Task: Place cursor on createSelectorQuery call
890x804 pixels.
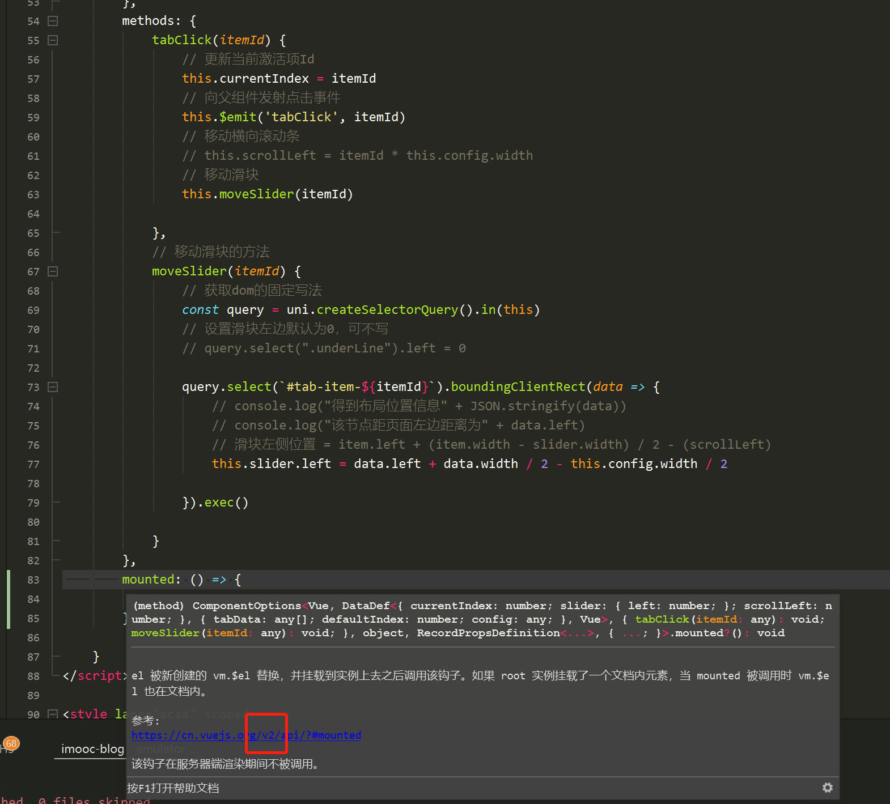Action: [387, 309]
